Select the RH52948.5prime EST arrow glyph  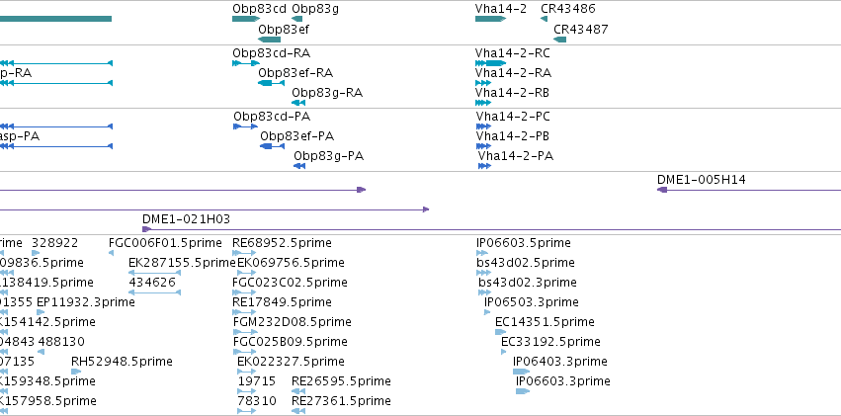[x=76, y=372]
